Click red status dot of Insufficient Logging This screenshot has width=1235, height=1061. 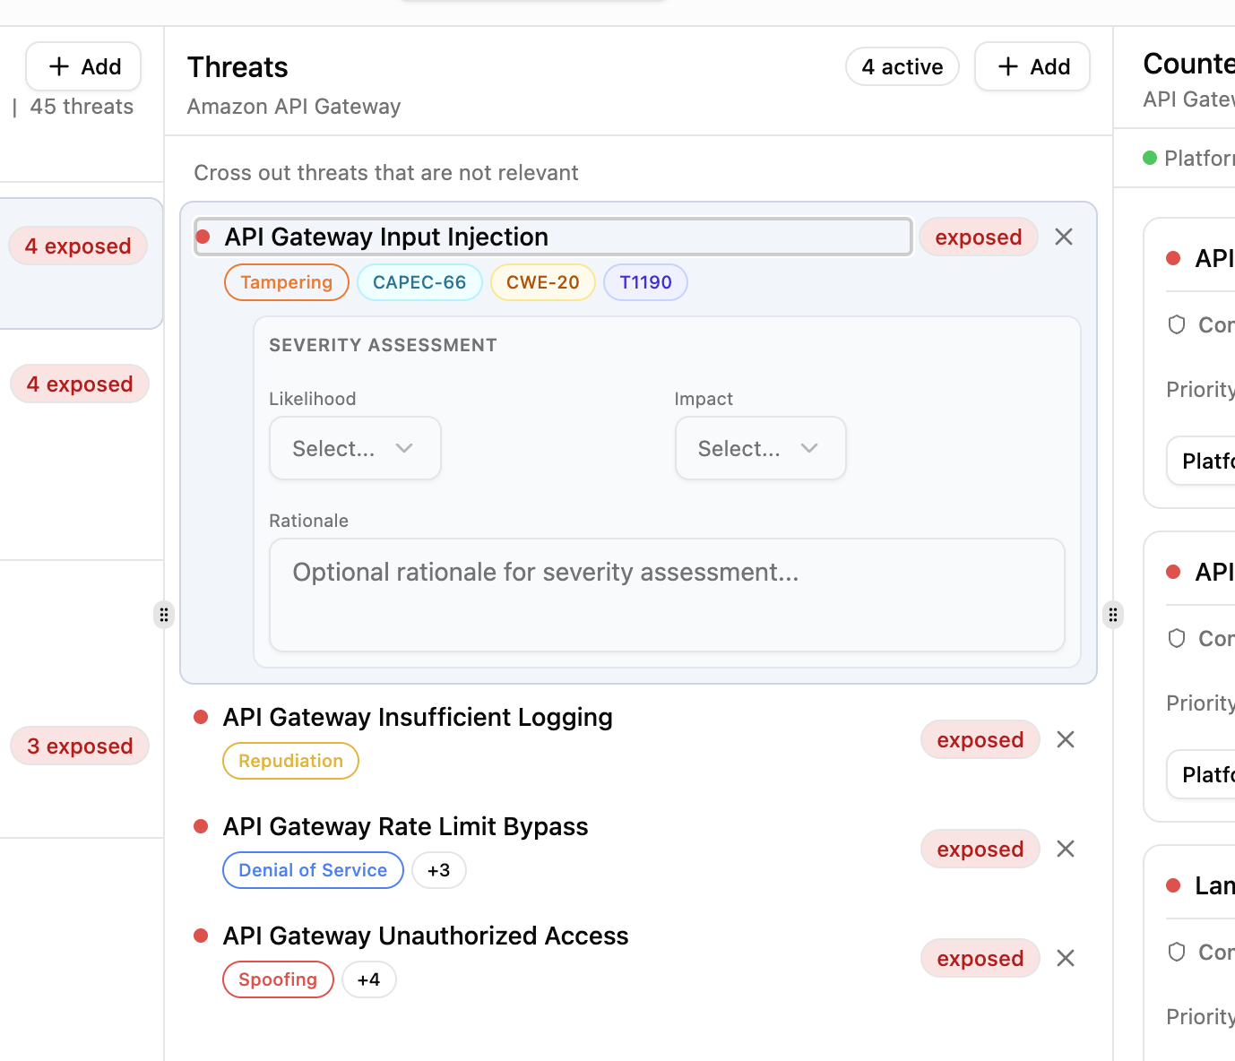click(x=202, y=717)
